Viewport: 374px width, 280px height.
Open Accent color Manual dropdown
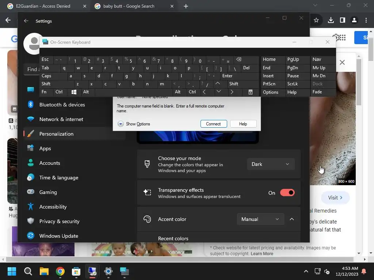[x=260, y=219]
